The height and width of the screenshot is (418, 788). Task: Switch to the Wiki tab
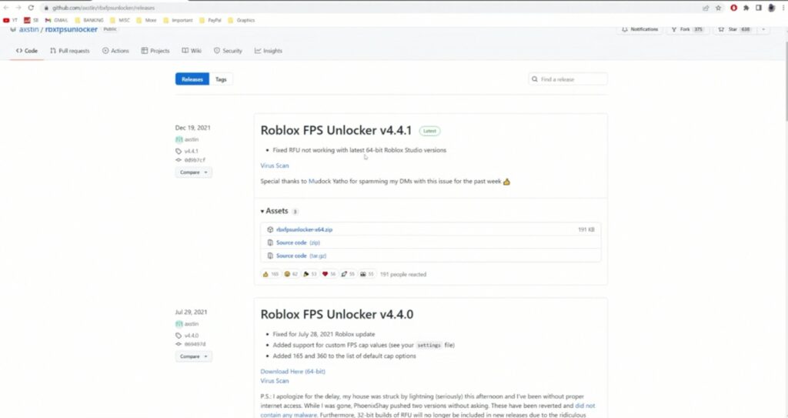click(192, 51)
